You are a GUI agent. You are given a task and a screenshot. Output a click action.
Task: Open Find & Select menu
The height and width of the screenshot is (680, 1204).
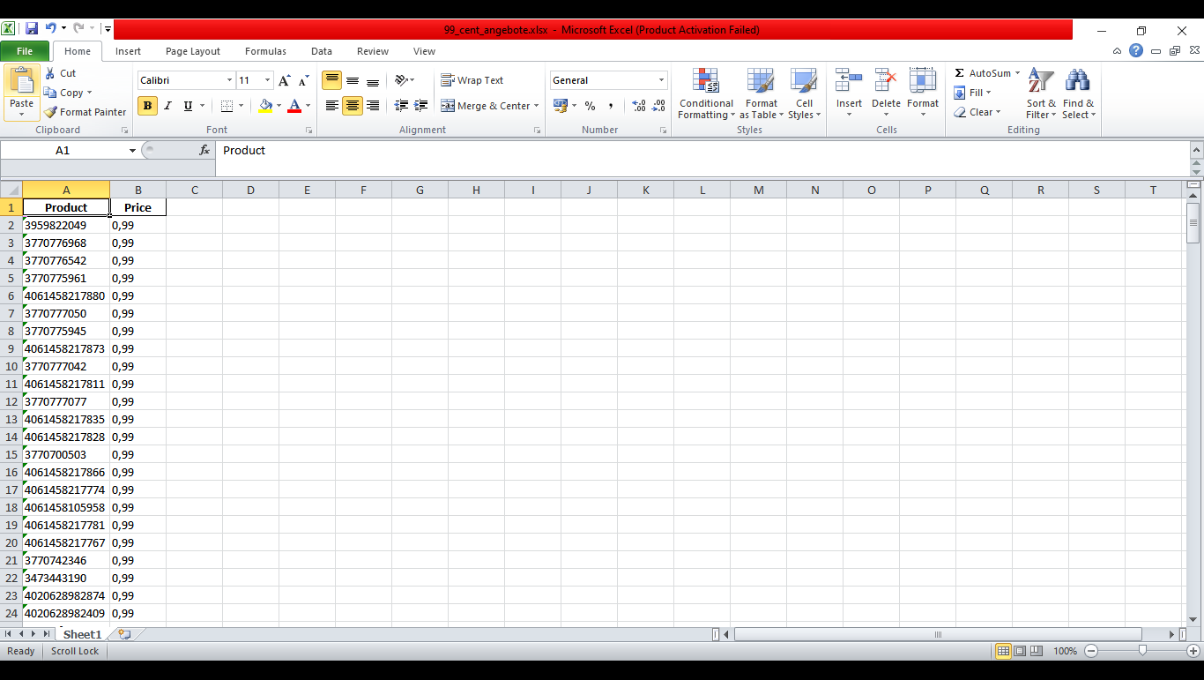[1078, 94]
